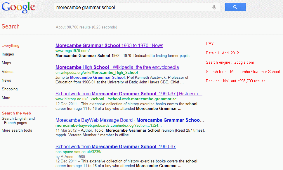This screenshot has width=283, height=170.
Task: Switch to Images results
Action: (8, 54)
